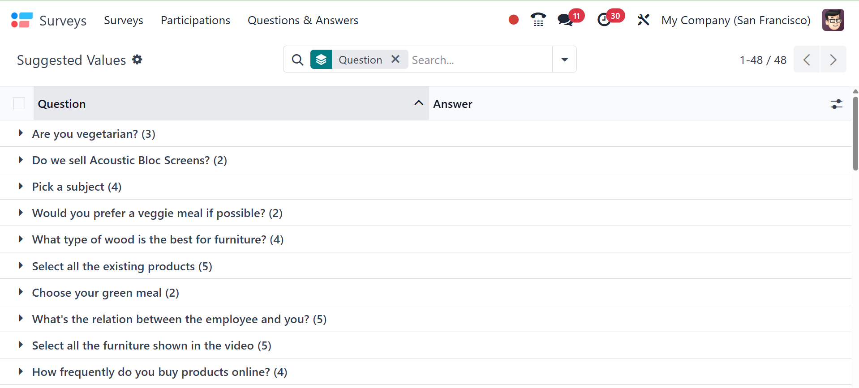Click the Suggested Values gear icon
Screen dimensions: 859x388
point(137,60)
